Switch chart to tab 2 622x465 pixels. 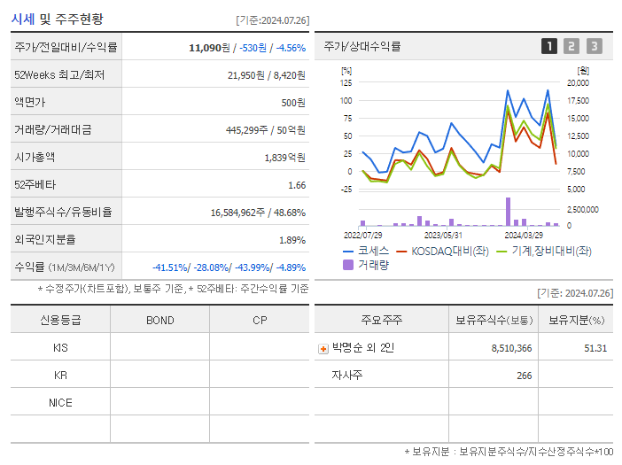(571, 46)
